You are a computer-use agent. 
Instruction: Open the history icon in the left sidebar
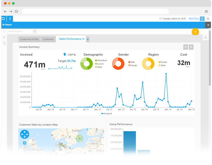[x=4, y=43]
